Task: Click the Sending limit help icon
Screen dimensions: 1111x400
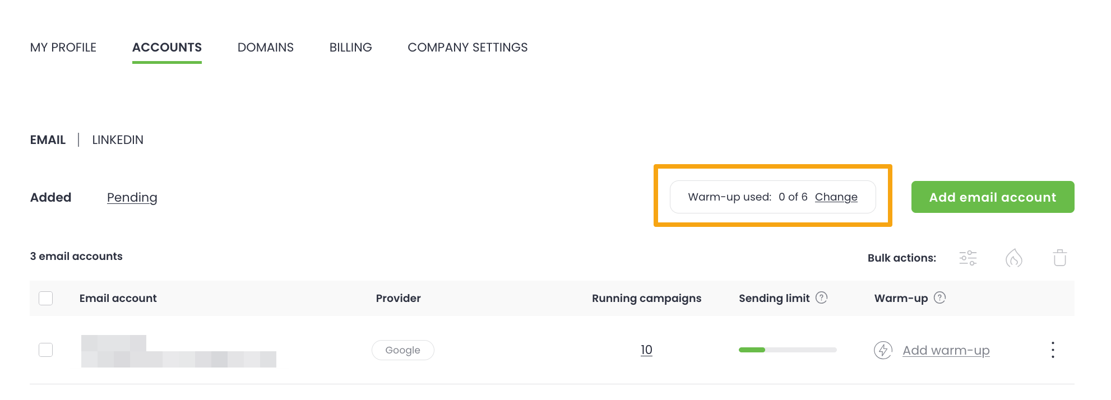Action: 821,297
